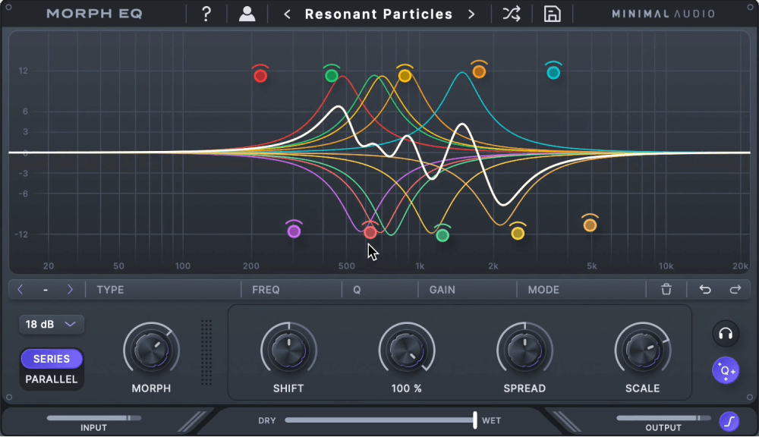Click the WET label

click(x=491, y=420)
